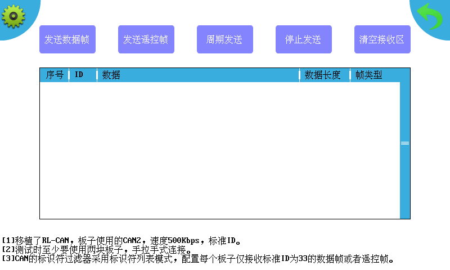The width and height of the screenshot is (450, 270).
Task: Stop transmission with 停止发送 button
Action: pyautogui.click(x=304, y=39)
